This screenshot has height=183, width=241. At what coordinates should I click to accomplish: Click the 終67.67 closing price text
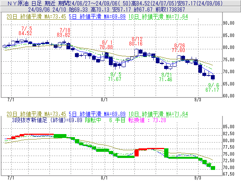pyautogui.click(x=143, y=10)
